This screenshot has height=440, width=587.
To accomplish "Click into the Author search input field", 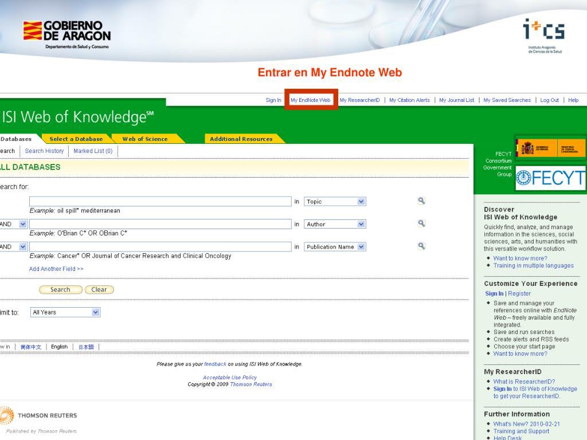I will pos(161,224).
